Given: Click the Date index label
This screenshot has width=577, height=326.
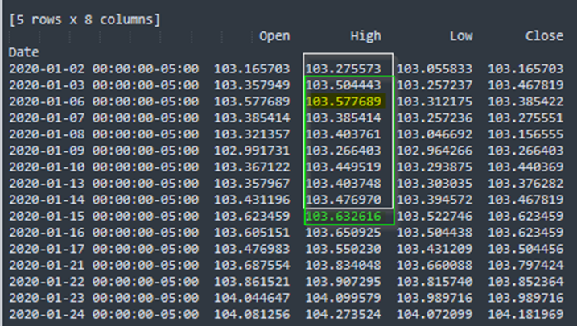Looking at the screenshot, I should click(23, 52).
